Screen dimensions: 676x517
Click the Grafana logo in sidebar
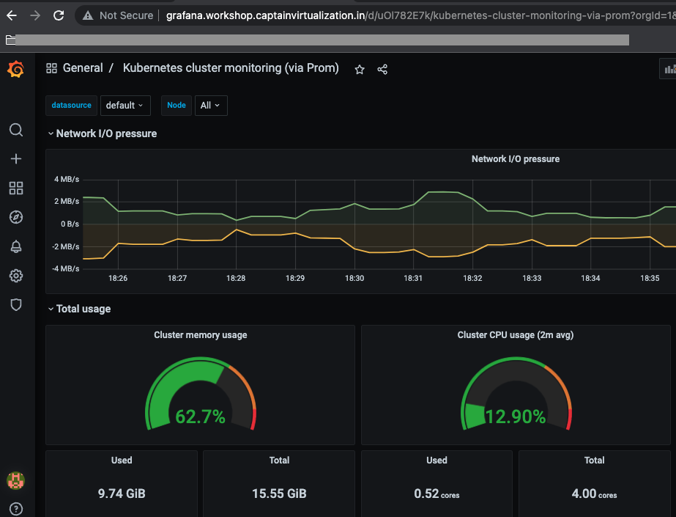pos(15,70)
